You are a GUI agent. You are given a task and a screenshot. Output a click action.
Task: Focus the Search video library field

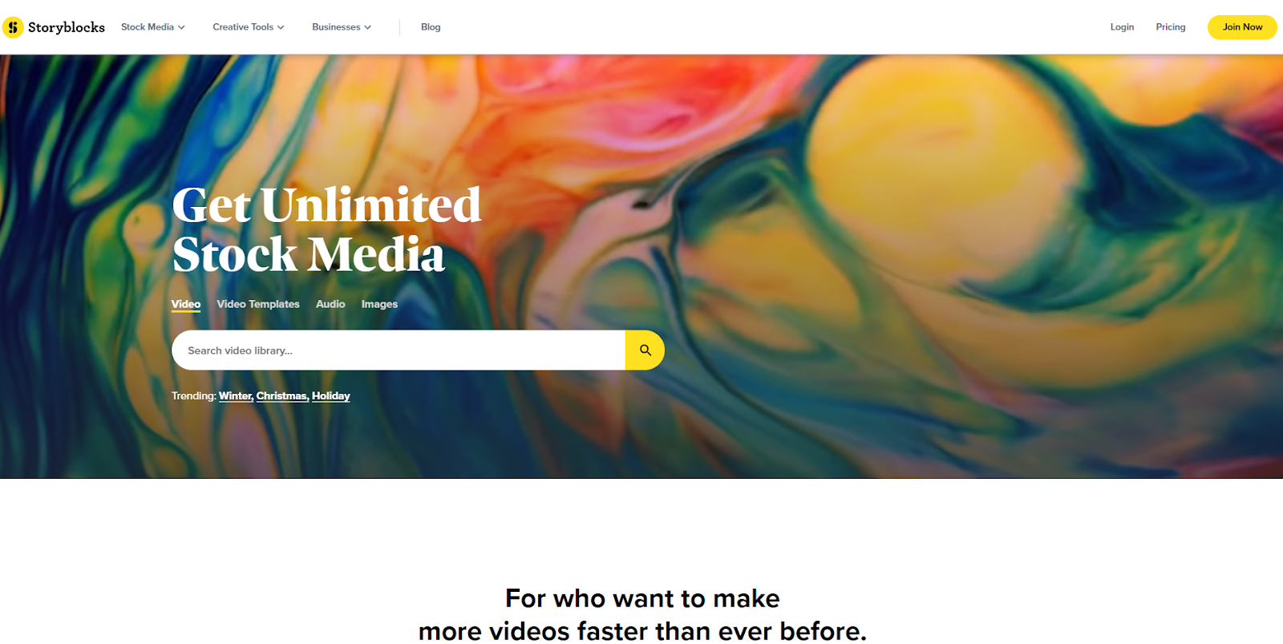pos(399,350)
